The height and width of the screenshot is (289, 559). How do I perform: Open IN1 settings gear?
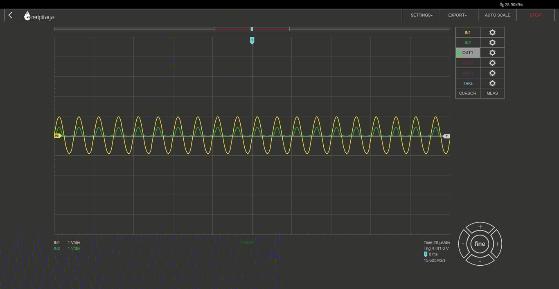tap(492, 33)
